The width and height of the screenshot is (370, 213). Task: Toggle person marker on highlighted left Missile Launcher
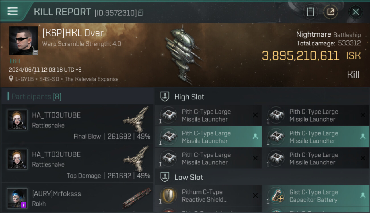pyautogui.click(x=255, y=137)
